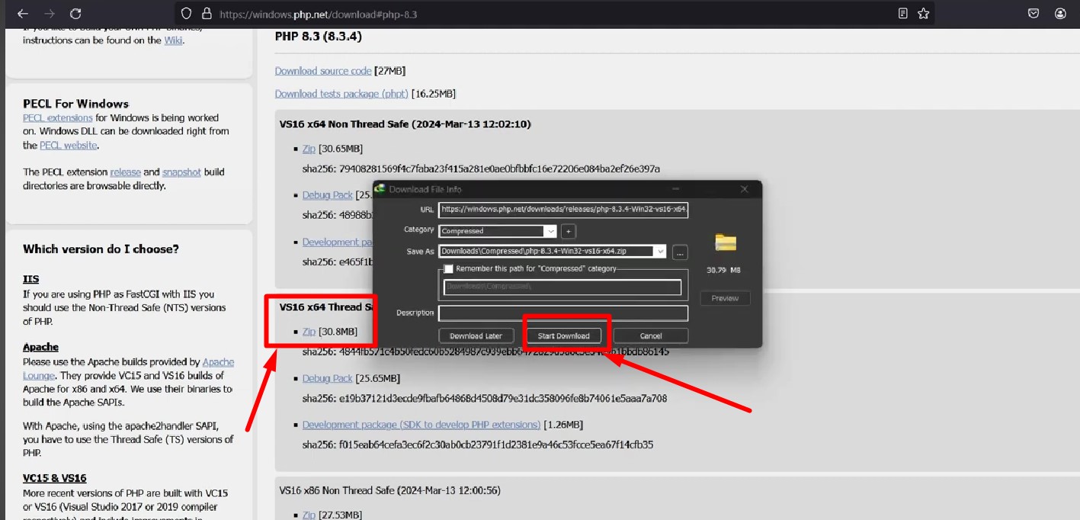Viewport: 1080px width, 520px height.
Task: Click the Description input field
Action: click(562, 313)
